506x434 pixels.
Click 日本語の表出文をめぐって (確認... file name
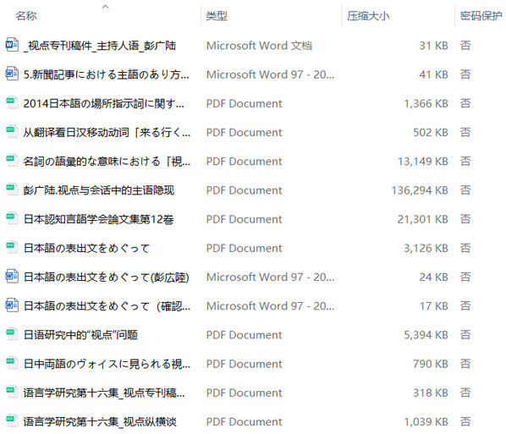coord(107,305)
